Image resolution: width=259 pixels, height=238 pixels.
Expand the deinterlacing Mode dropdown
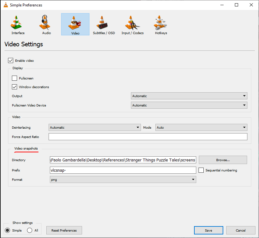pyautogui.click(x=201, y=127)
